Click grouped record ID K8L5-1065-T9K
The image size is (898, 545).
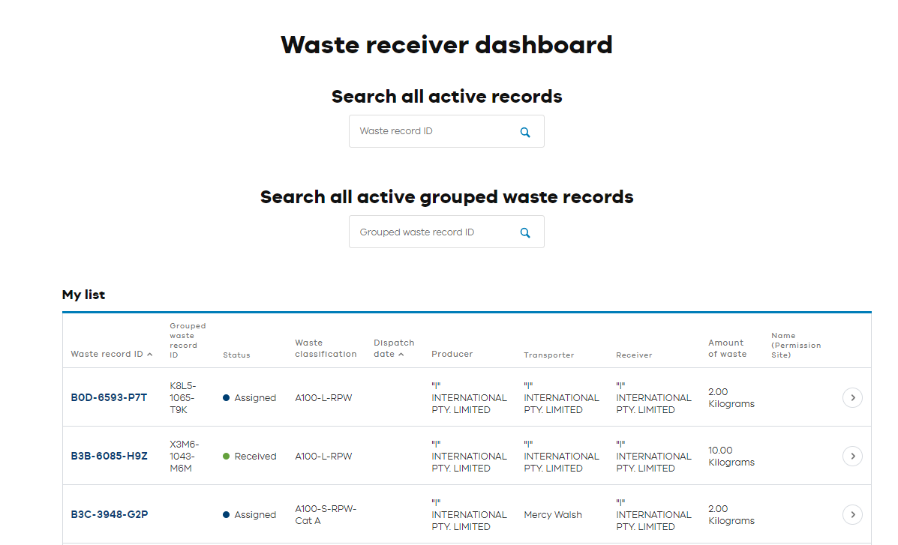(x=183, y=397)
